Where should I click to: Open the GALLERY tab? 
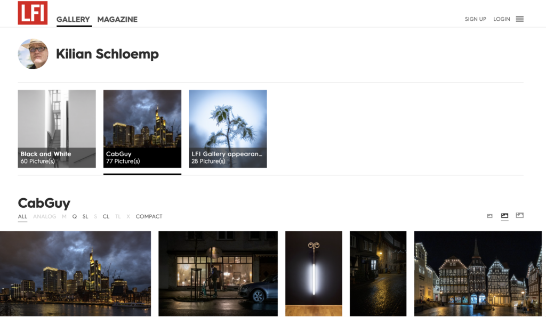click(x=73, y=20)
